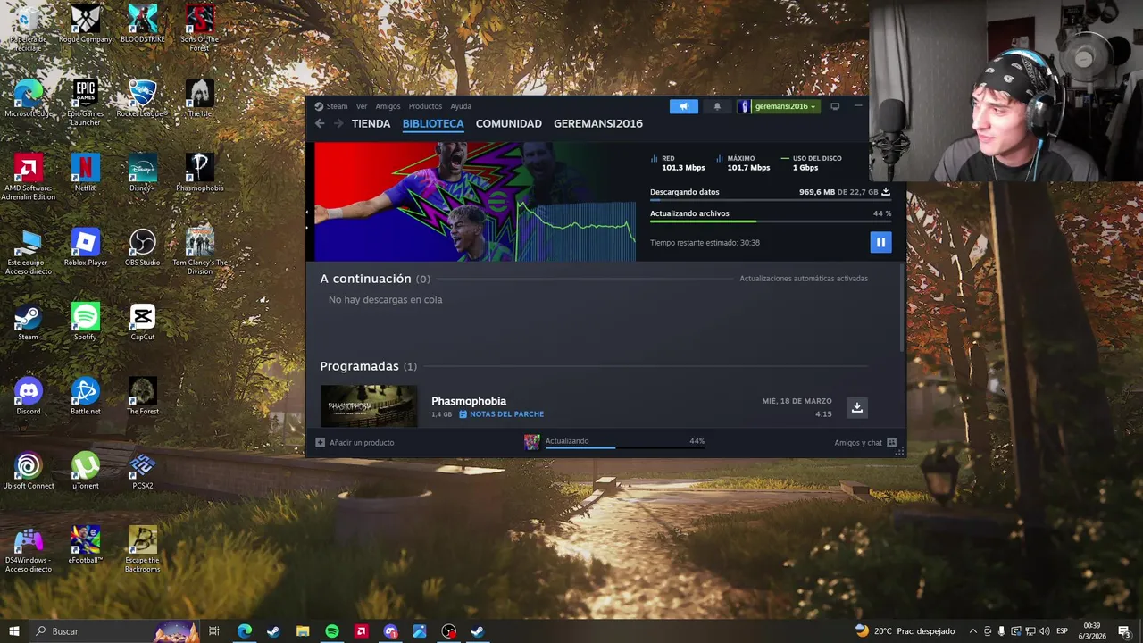Open the Windows Start menu
The width and height of the screenshot is (1143, 643).
[13, 631]
